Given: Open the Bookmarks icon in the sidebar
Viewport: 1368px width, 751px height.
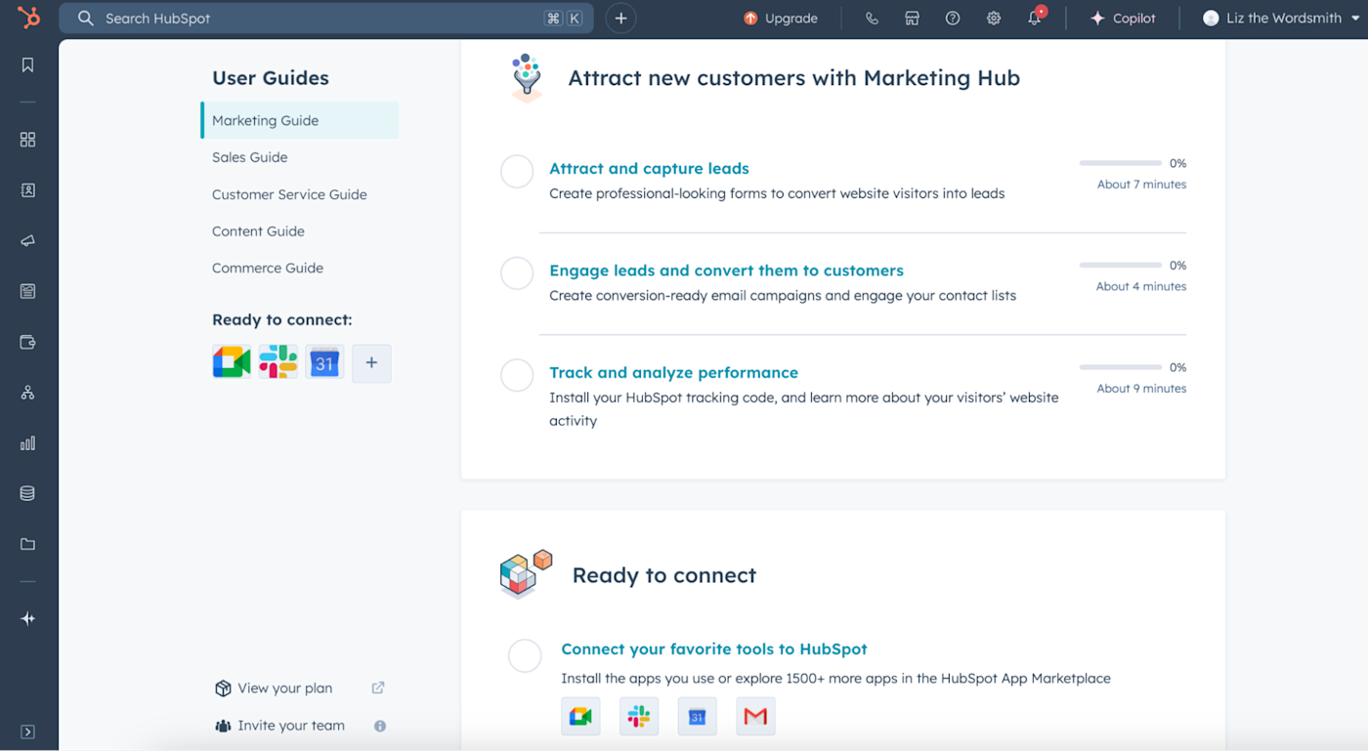Looking at the screenshot, I should tap(27, 64).
